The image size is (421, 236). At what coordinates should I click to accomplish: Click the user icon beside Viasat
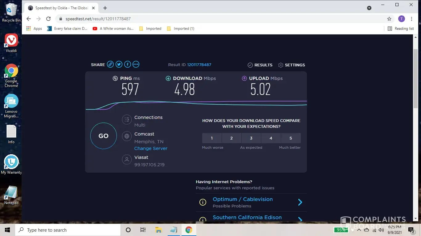tap(127, 159)
